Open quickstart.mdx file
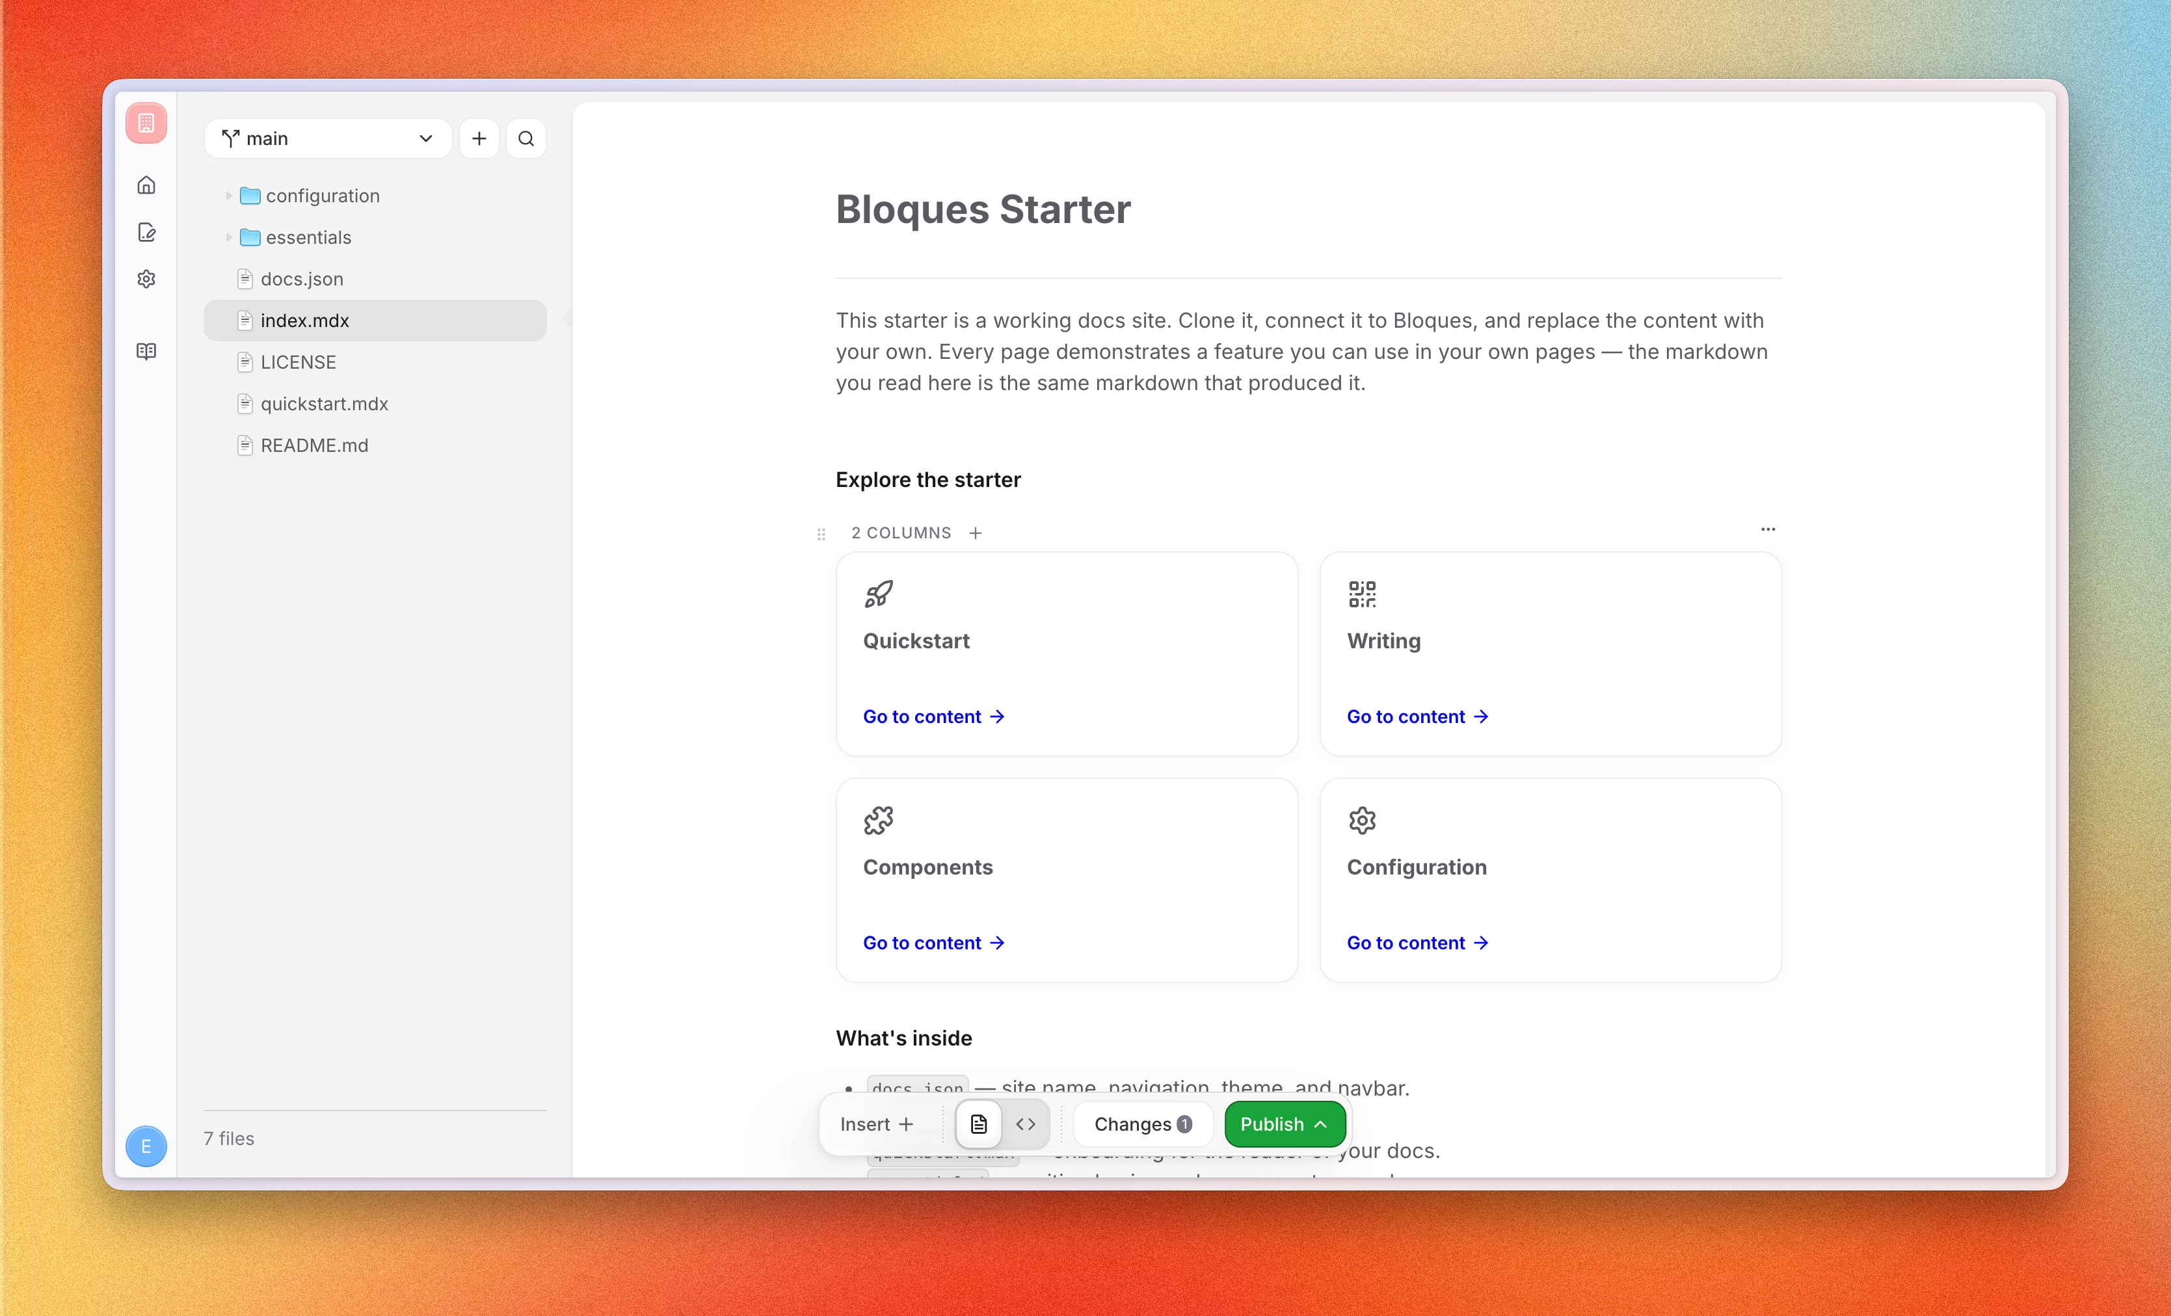Image resolution: width=2171 pixels, height=1316 pixels. pyautogui.click(x=375, y=403)
